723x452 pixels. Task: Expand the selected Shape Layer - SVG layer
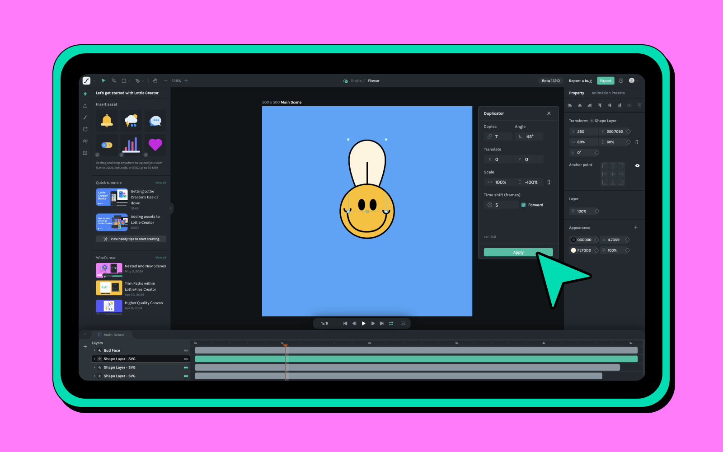[x=94, y=359]
